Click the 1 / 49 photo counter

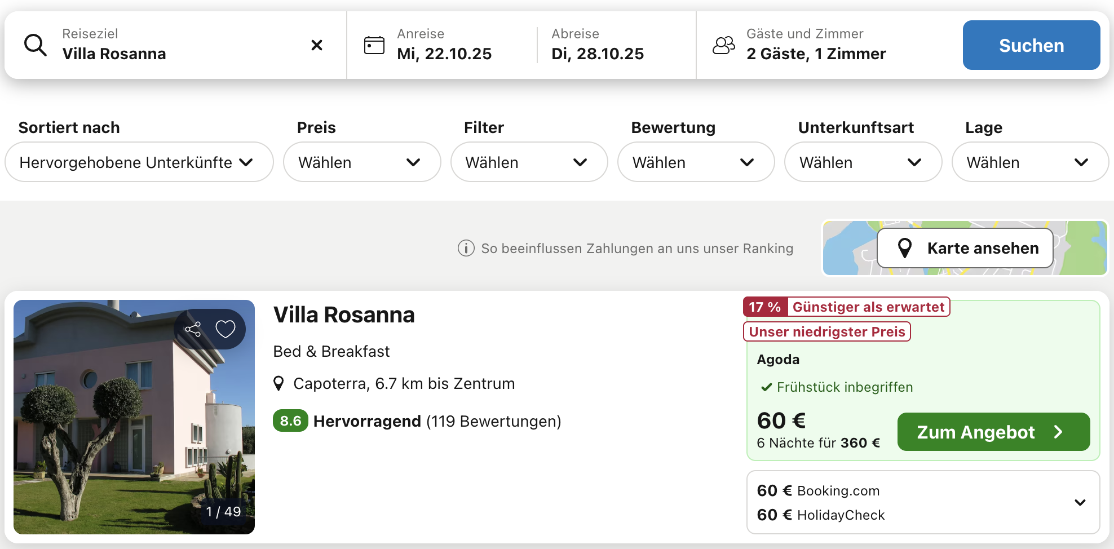(223, 512)
